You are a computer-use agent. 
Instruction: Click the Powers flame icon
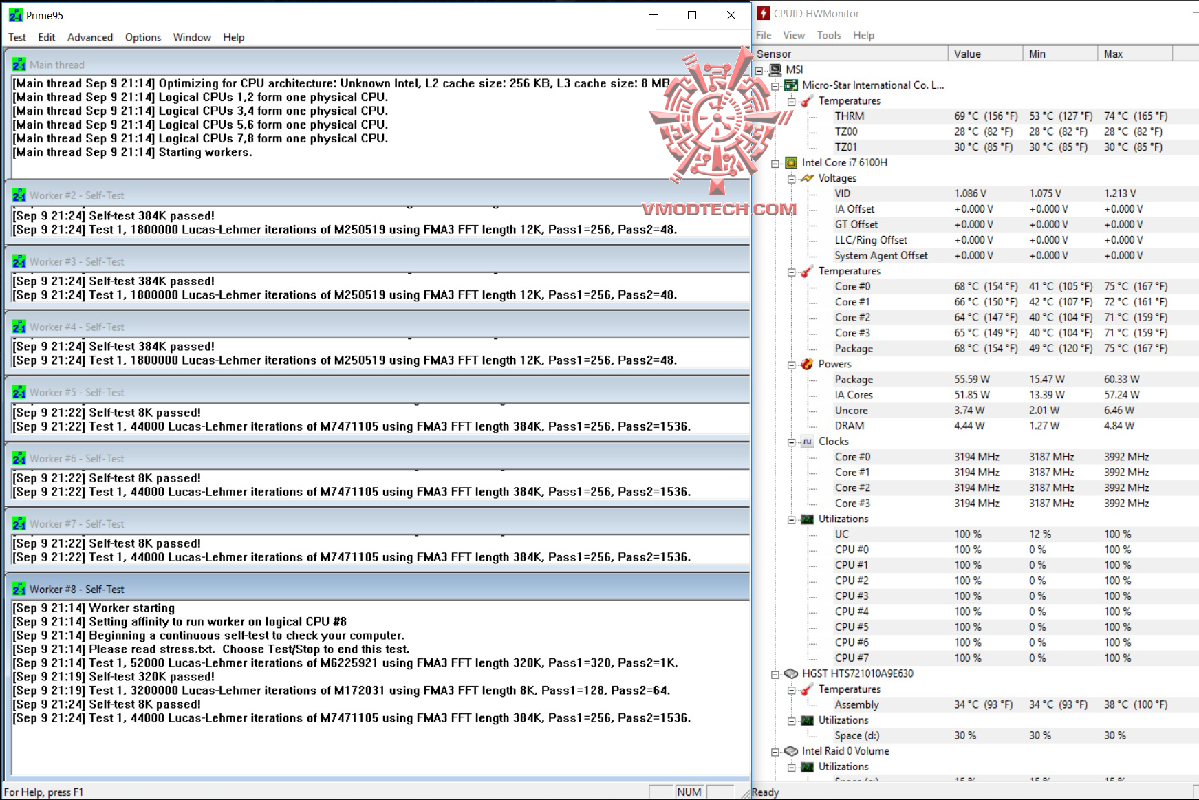pyautogui.click(x=808, y=364)
